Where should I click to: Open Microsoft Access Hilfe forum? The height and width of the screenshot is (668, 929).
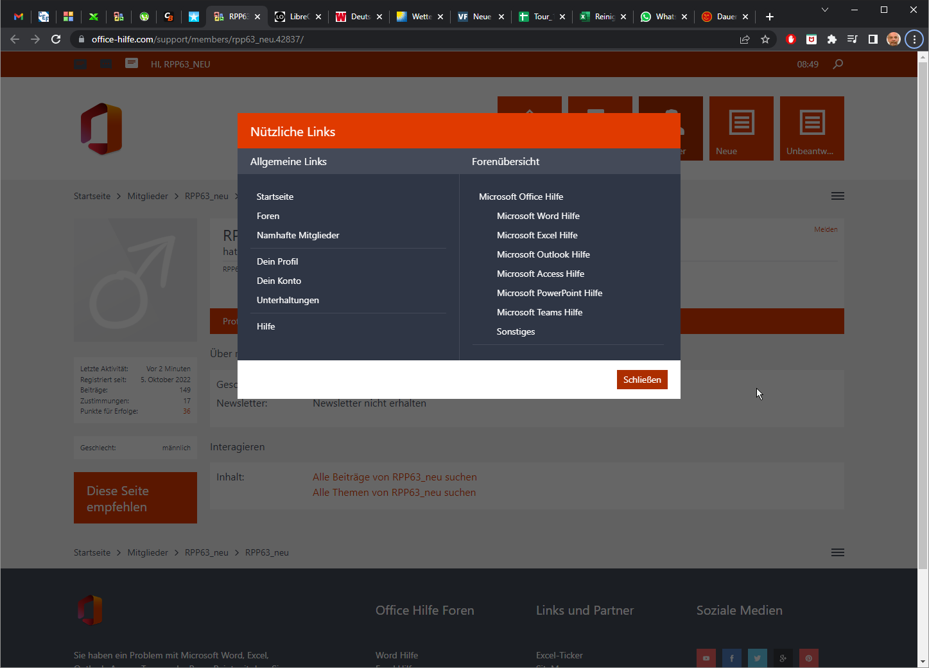540,274
